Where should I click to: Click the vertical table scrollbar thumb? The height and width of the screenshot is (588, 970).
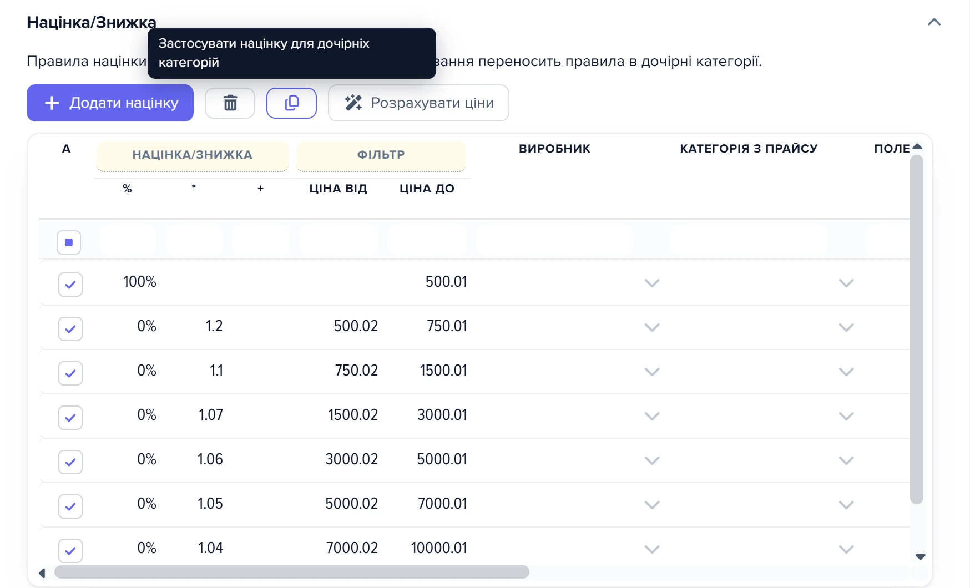pos(917,330)
